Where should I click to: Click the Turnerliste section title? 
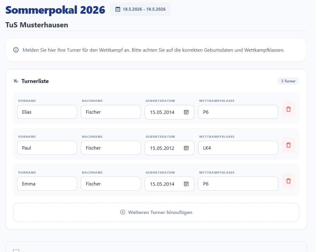coord(35,81)
